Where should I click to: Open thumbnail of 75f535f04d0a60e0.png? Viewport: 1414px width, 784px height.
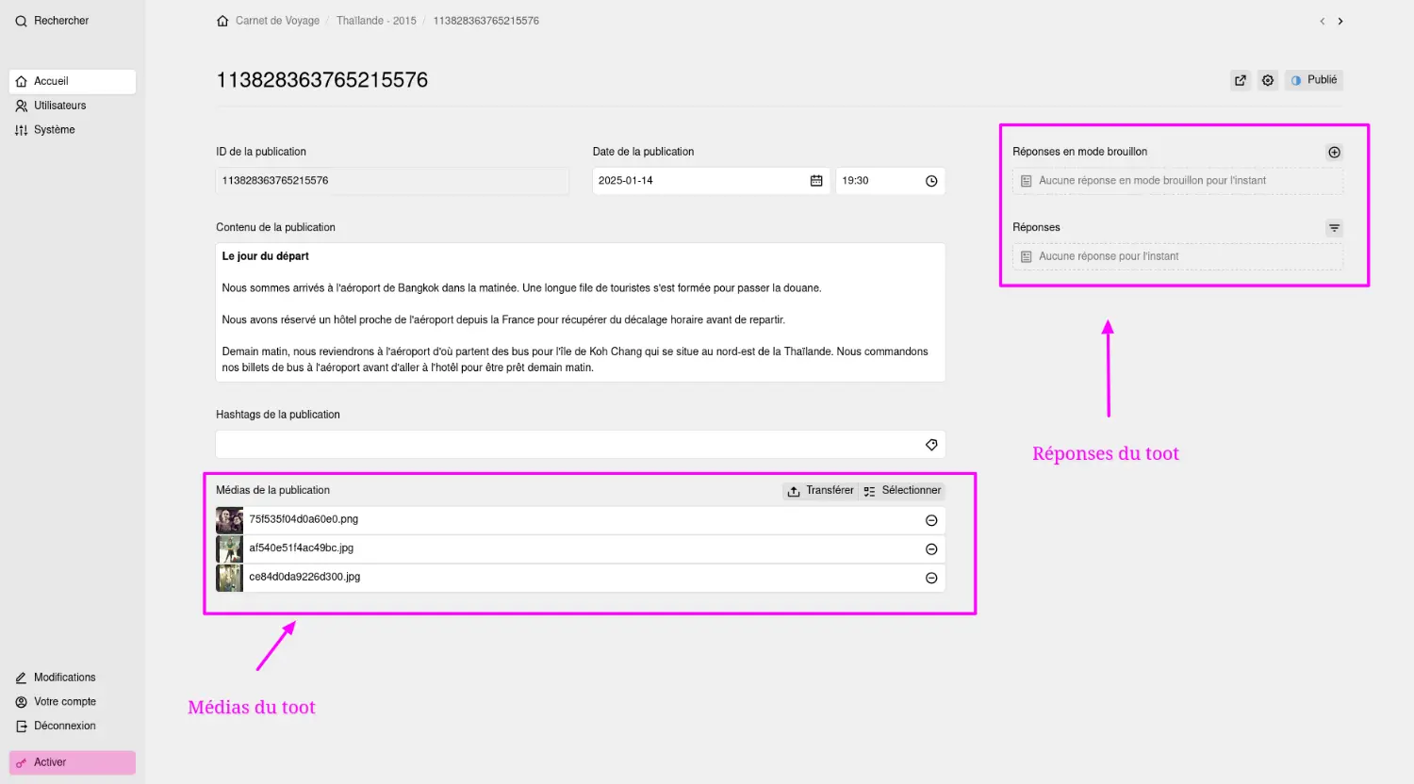click(229, 520)
